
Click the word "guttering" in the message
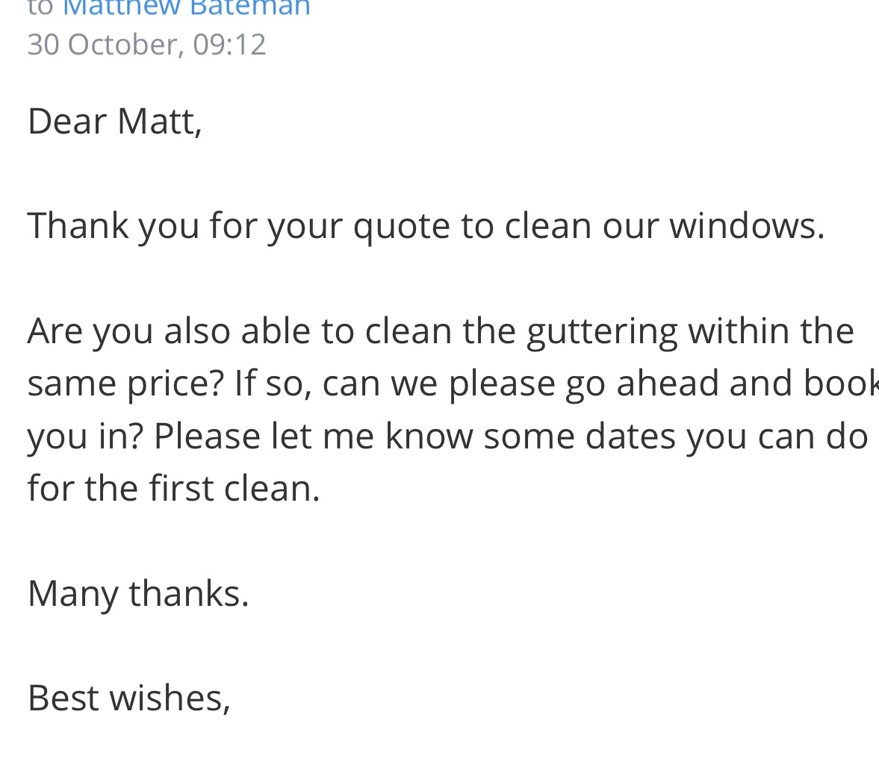[602, 332]
